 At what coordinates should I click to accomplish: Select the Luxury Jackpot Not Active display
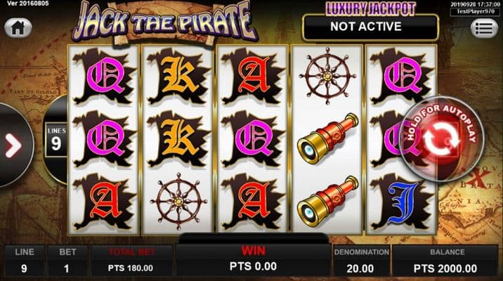coord(370,27)
